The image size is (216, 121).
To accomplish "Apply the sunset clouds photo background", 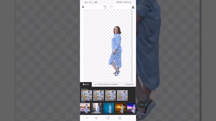I will (85, 108).
